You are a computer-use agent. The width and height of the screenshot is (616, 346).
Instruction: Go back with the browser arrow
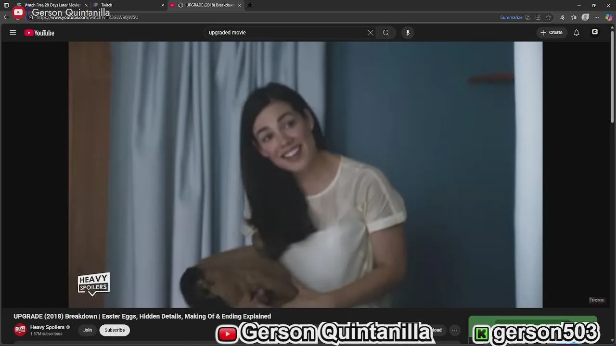click(x=6, y=17)
